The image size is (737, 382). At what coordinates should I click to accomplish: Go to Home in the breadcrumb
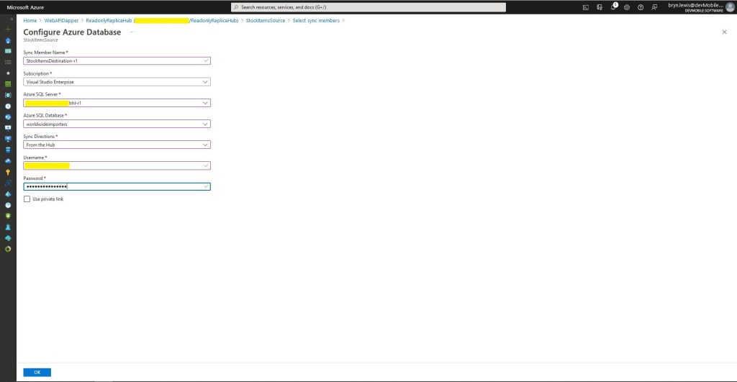(x=30, y=21)
